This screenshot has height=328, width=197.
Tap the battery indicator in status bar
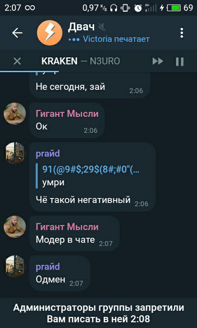(x=174, y=8)
